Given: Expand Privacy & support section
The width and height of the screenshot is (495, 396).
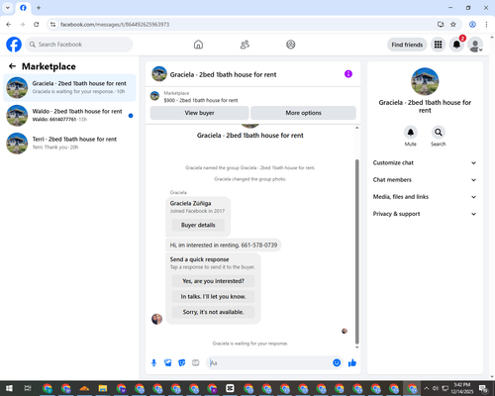Looking at the screenshot, I should (425, 214).
